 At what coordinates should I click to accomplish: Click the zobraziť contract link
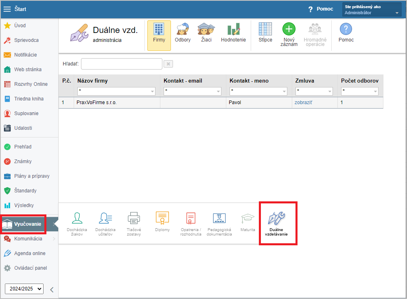[303, 103]
